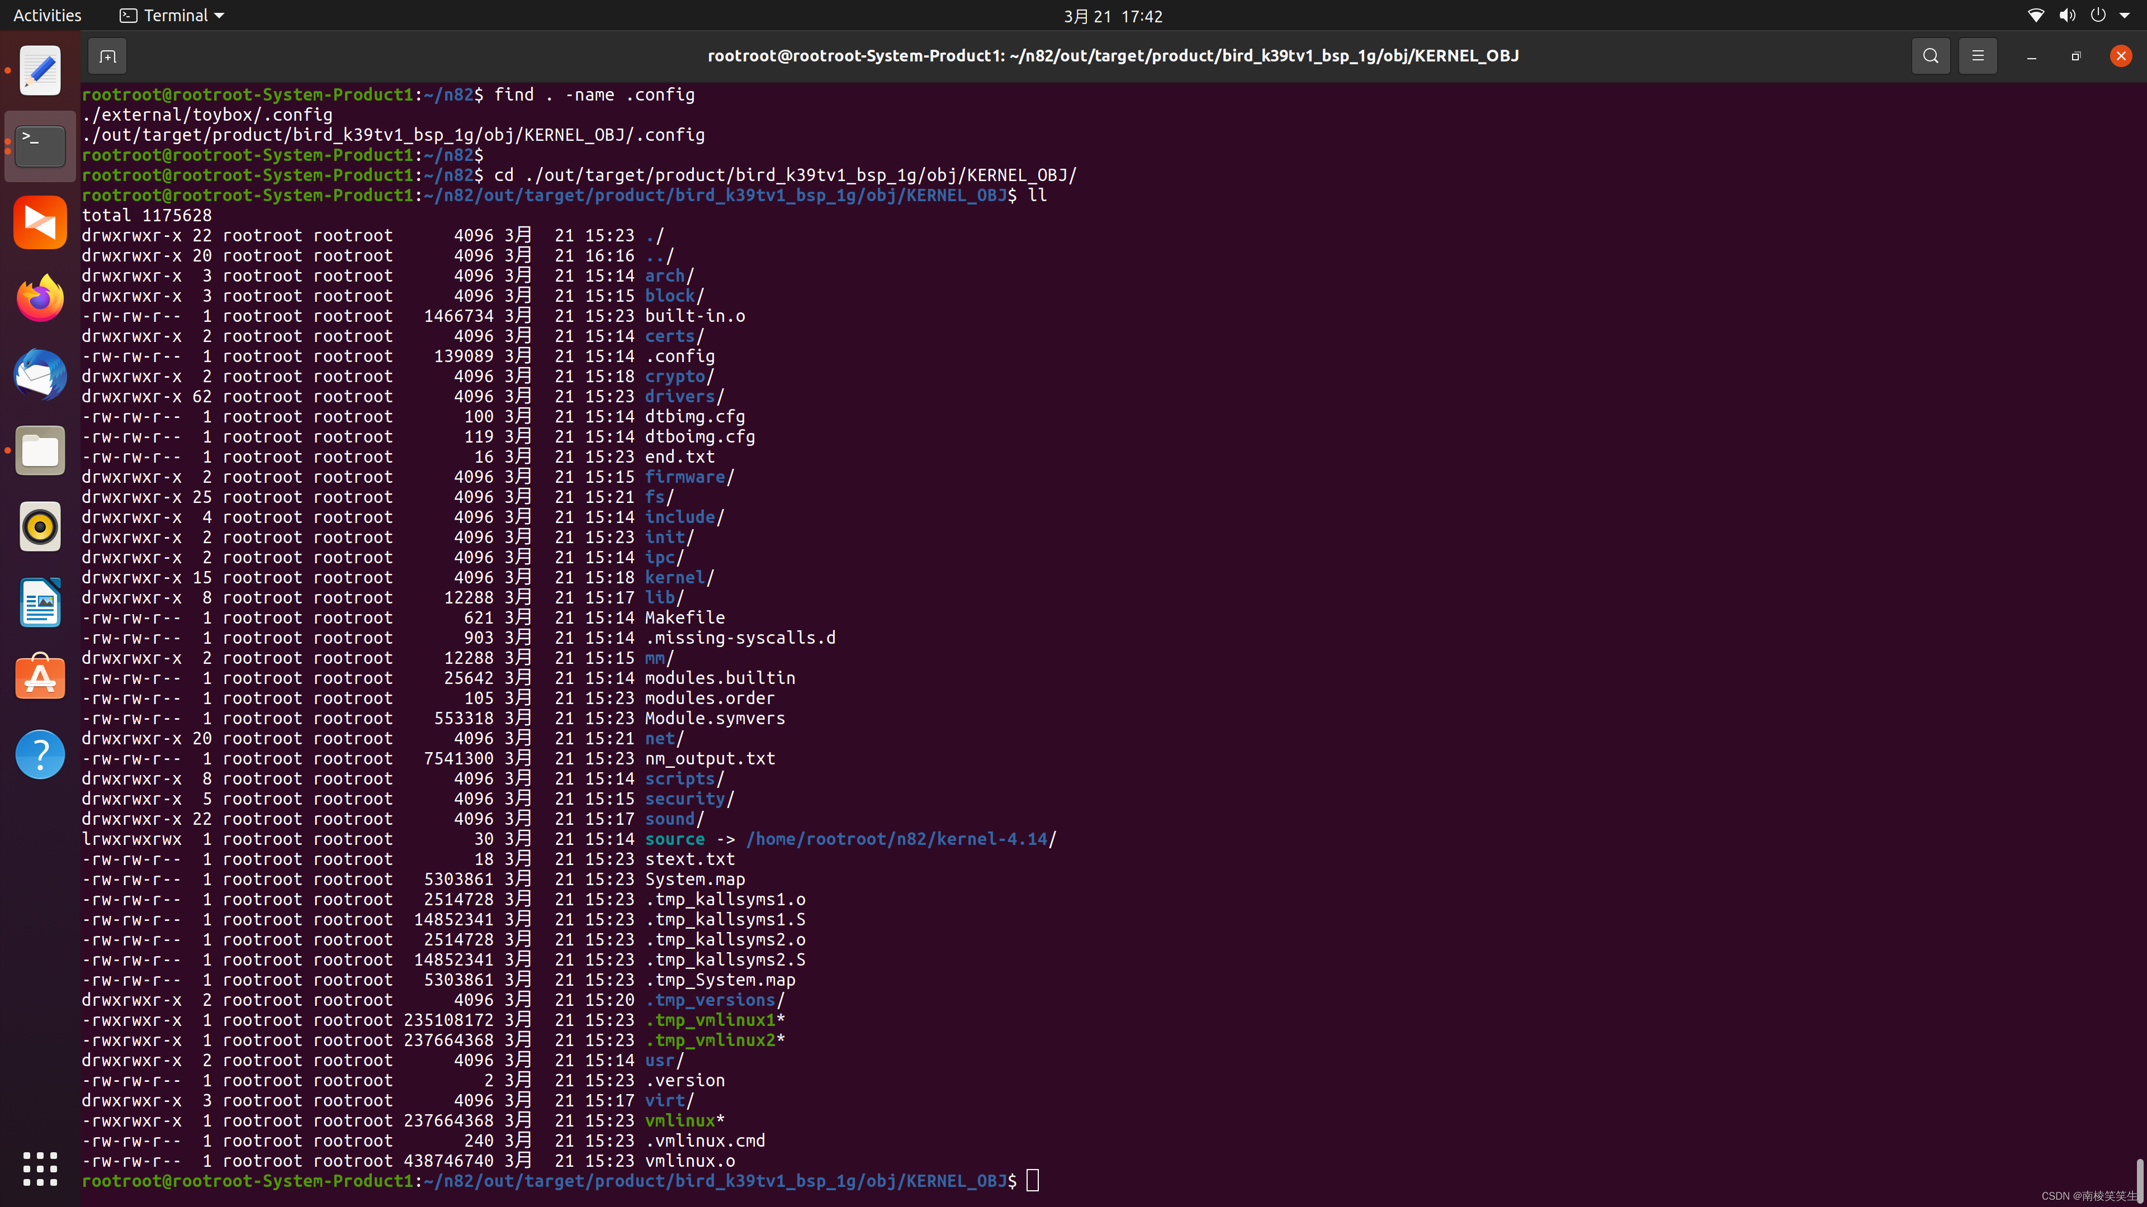Open the text editor in dock

click(40, 71)
